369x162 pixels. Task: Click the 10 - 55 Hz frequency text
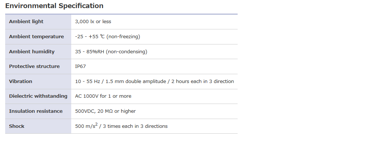(88, 82)
